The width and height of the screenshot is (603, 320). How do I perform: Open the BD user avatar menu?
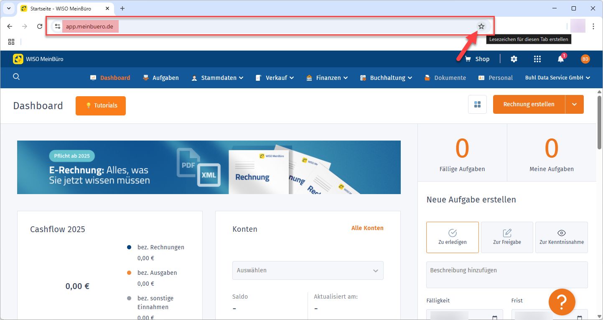(585, 59)
